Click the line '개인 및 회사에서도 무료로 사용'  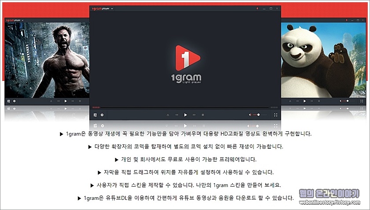[186, 159]
